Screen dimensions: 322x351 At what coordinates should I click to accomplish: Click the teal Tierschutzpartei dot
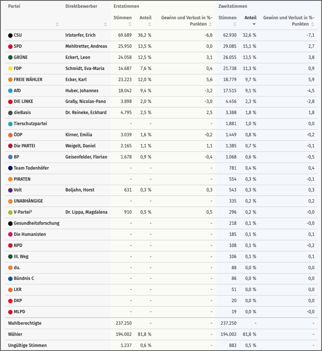coord(10,124)
